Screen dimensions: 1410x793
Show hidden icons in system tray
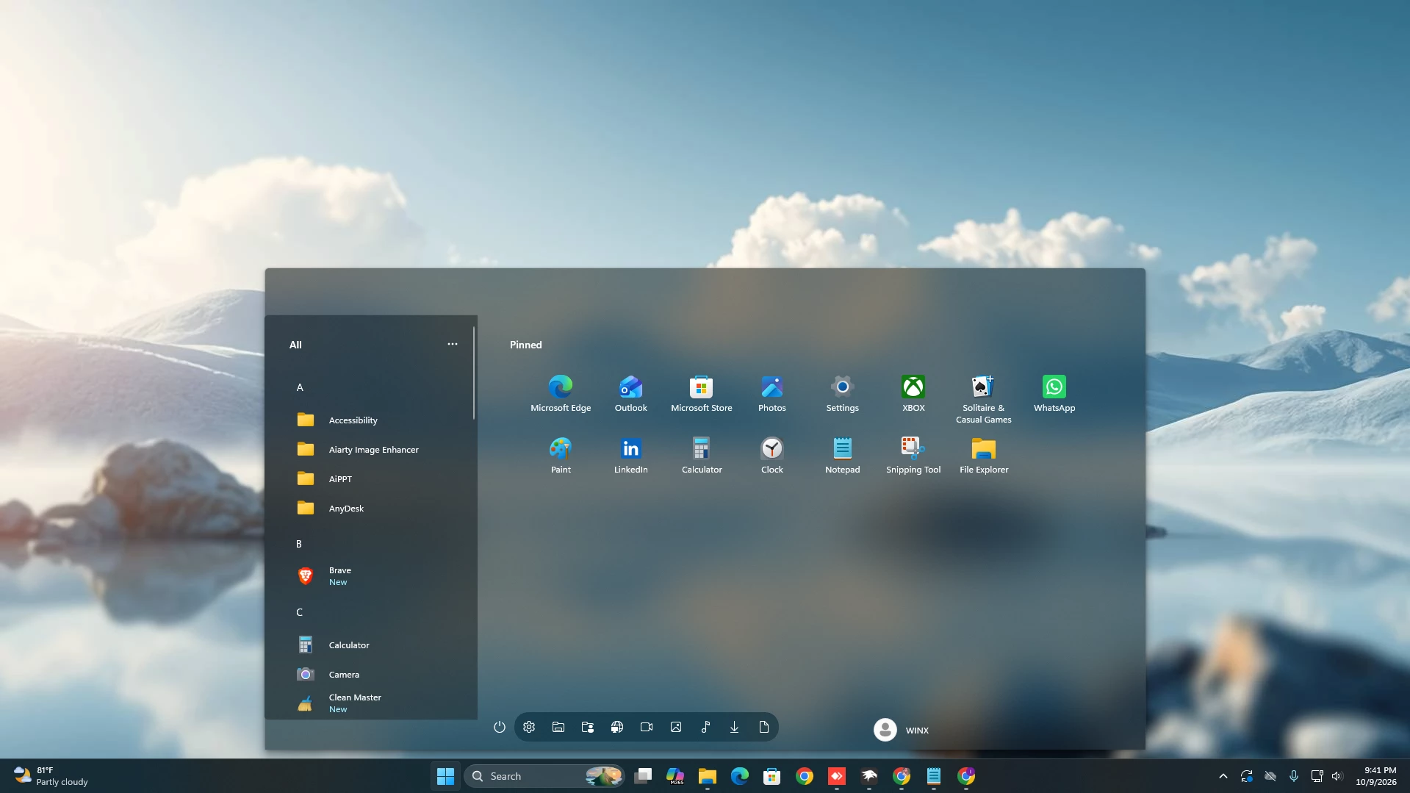(x=1223, y=776)
